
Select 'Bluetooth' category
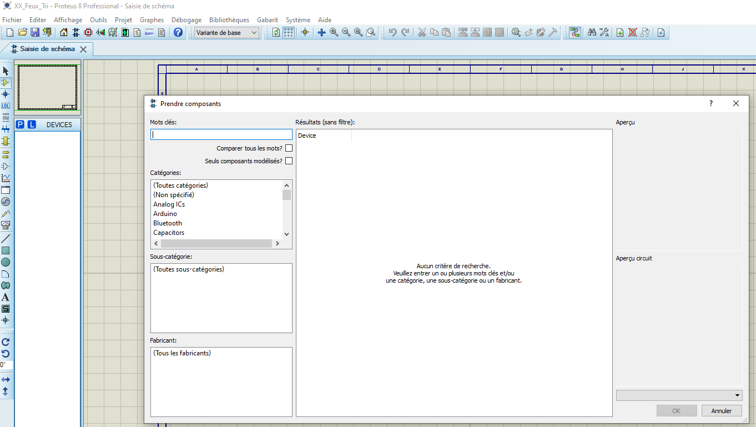(168, 223)
